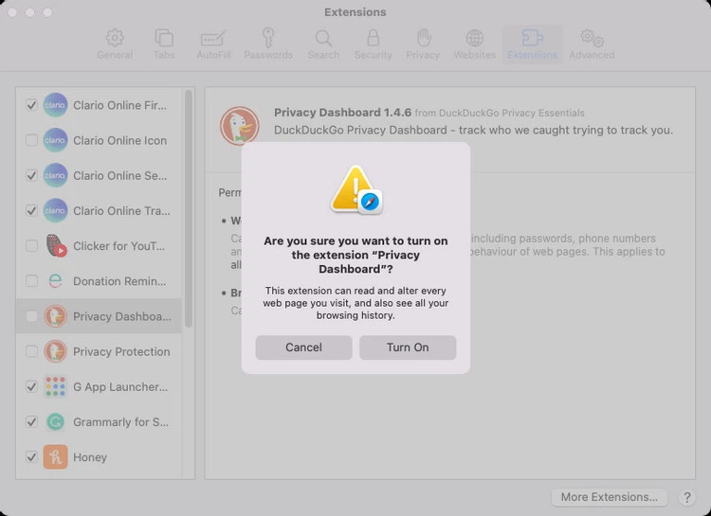Open the Privacy hand icon
The image size is (711, 516).
pyautogui.click(x=424, y=44)
